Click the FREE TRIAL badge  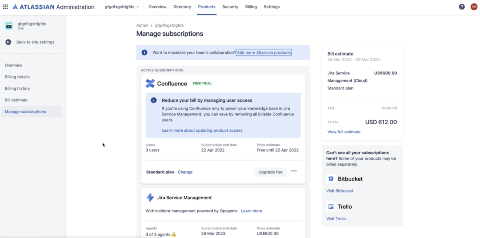coord(202,83)
